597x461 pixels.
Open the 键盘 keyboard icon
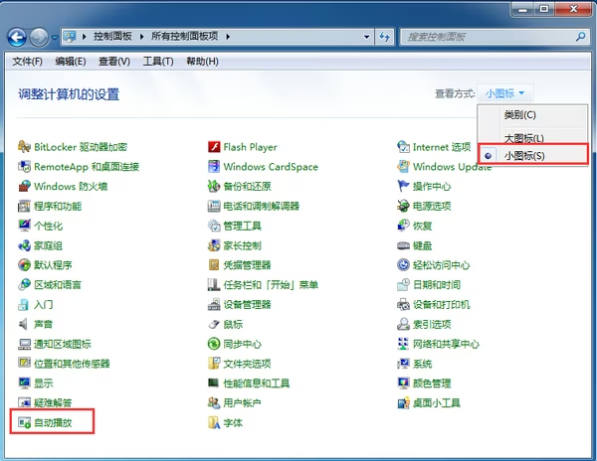pos(403,245)
